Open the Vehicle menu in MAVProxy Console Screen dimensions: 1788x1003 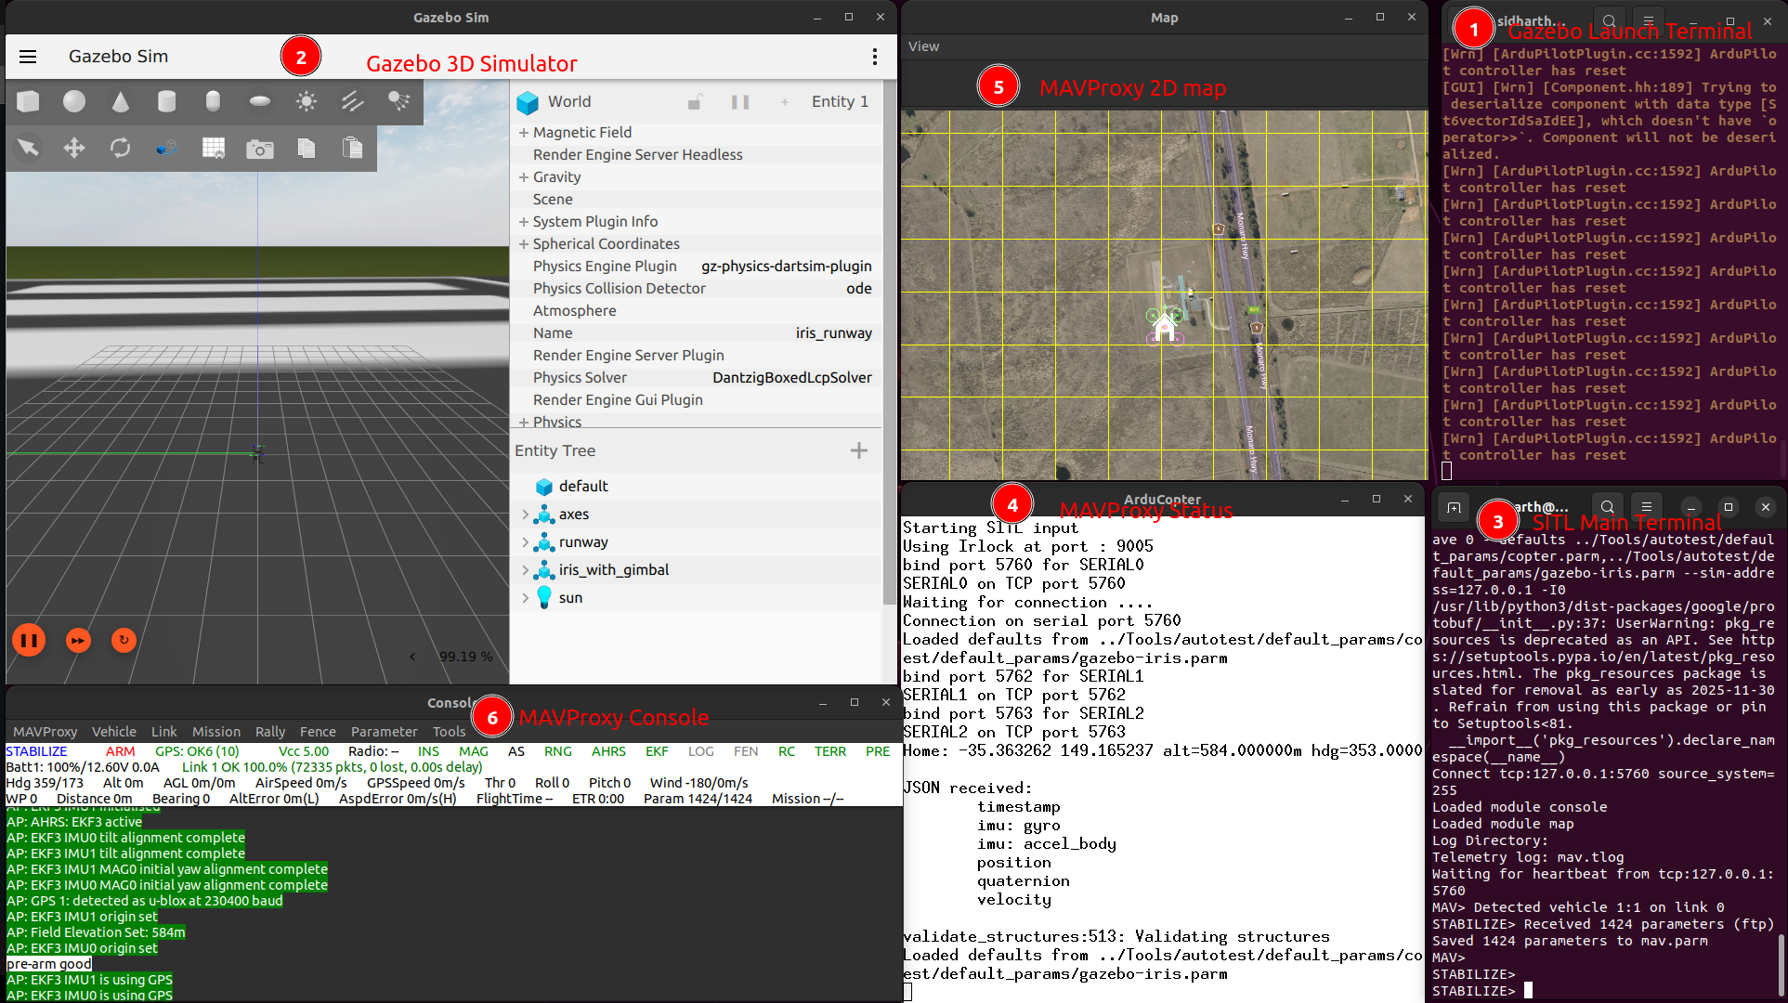click(x=113, y=732)
